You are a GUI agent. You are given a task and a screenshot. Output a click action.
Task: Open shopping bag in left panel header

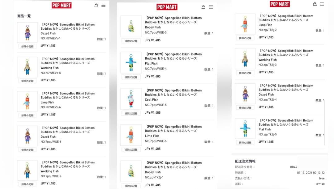click(96, 5)
